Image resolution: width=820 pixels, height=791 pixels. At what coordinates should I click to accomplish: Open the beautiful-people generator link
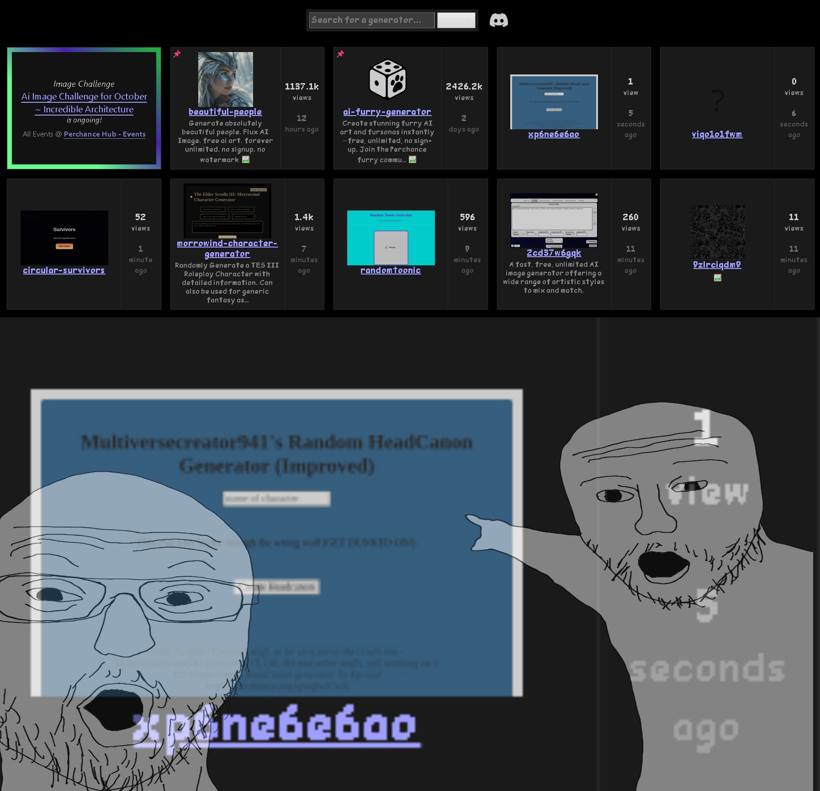pyautogui.click(x=225, y=112)
